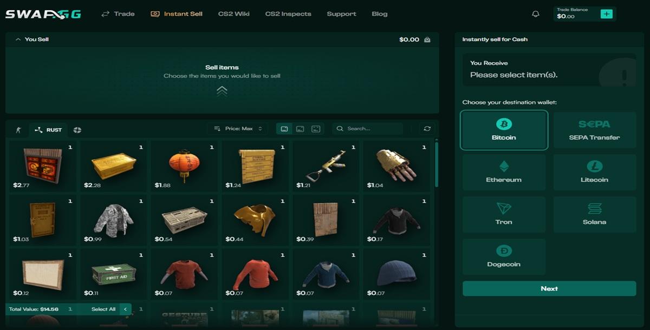
Task: Choose SEPA Transfer as payout method
Action: pyautogui.click(x=594, y=130)
